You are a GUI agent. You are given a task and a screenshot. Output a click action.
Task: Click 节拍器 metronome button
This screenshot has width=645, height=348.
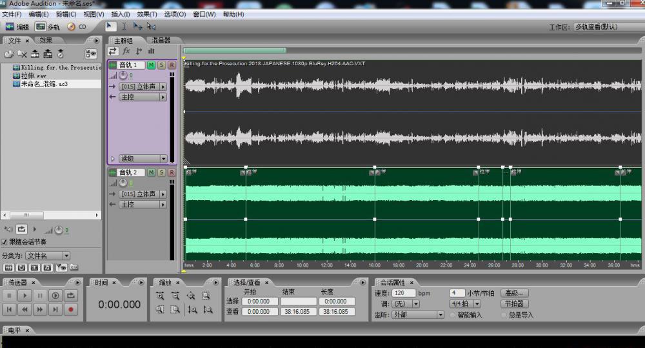point(514,304)
